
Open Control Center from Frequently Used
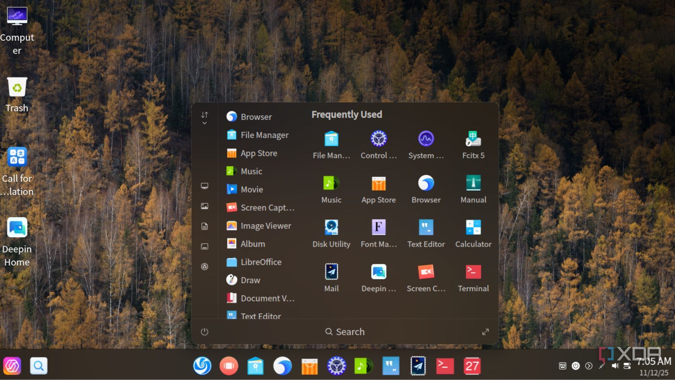click(378, 144)
